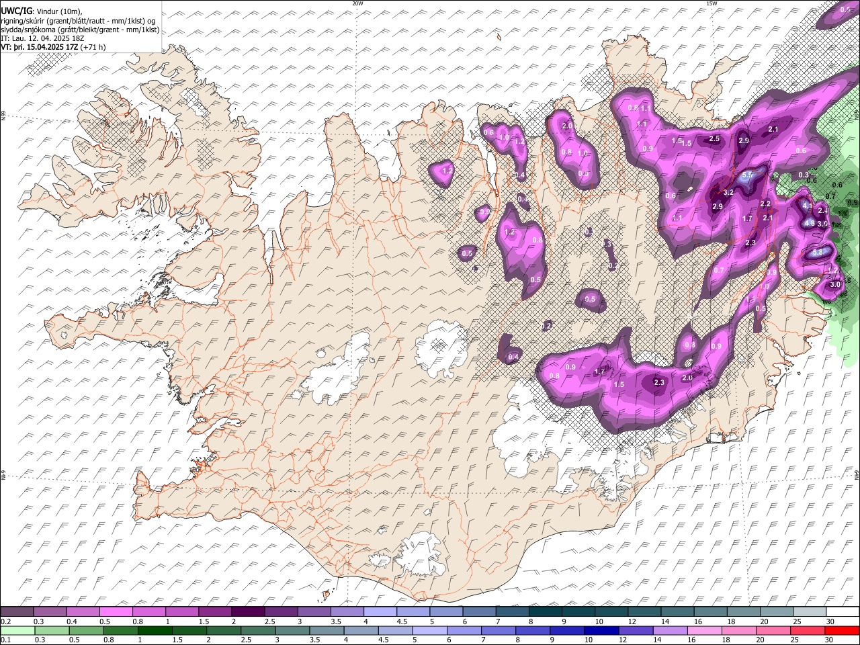This screenshot has width=860, height=645.
Task: Pick the pale green bottom-row swatch at 0.1
Action: click(x=17, y=630)
